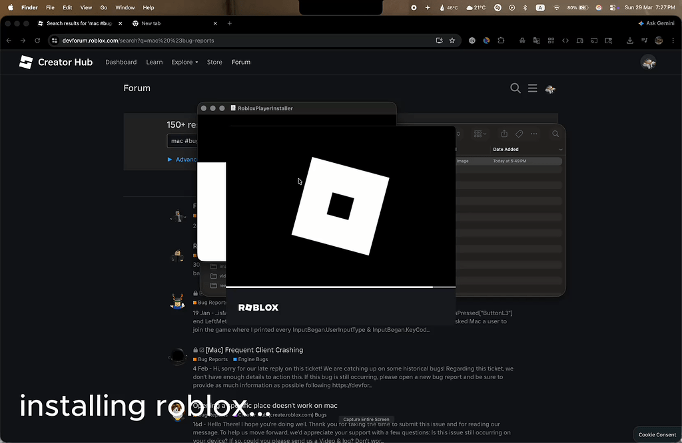Open Chrome downloads icon
This screenshot has width=682, height=443.
pyautogui.click(x=630, y=41)
